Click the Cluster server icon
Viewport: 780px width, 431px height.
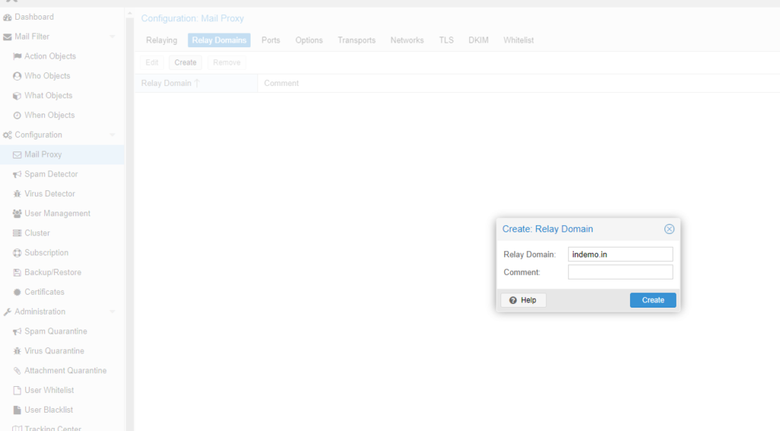pos(17,233)
